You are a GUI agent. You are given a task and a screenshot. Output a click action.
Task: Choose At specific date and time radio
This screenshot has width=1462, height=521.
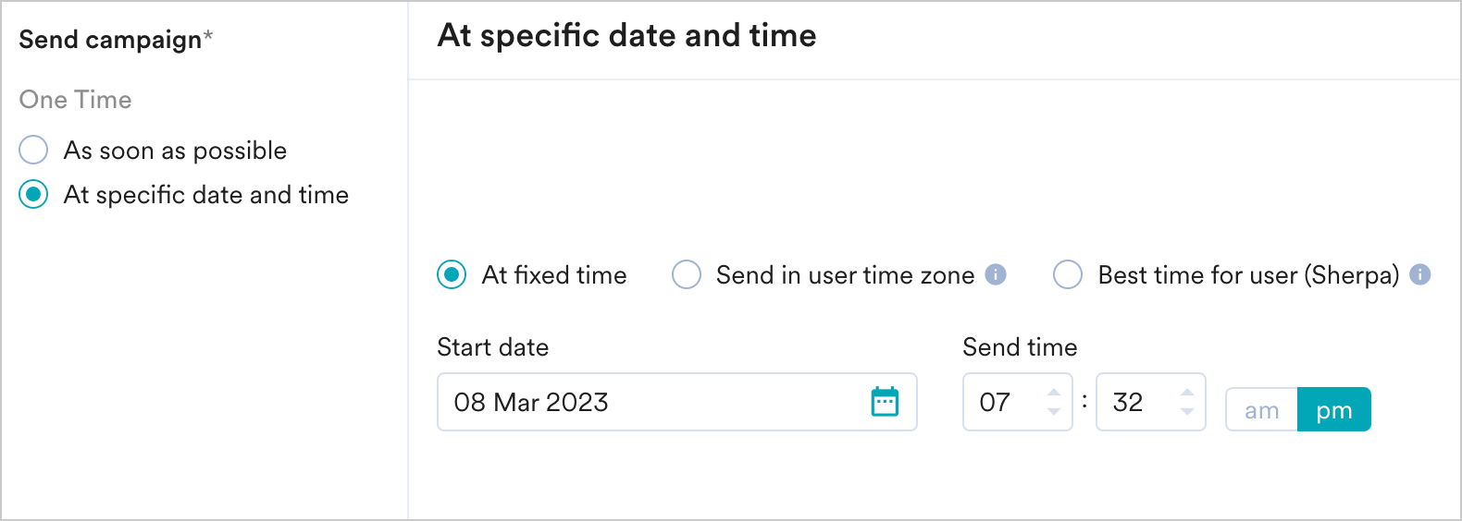[x=34, y=195]
